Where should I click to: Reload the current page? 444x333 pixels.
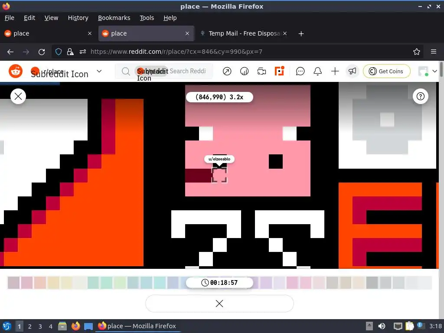click(42, 52)
